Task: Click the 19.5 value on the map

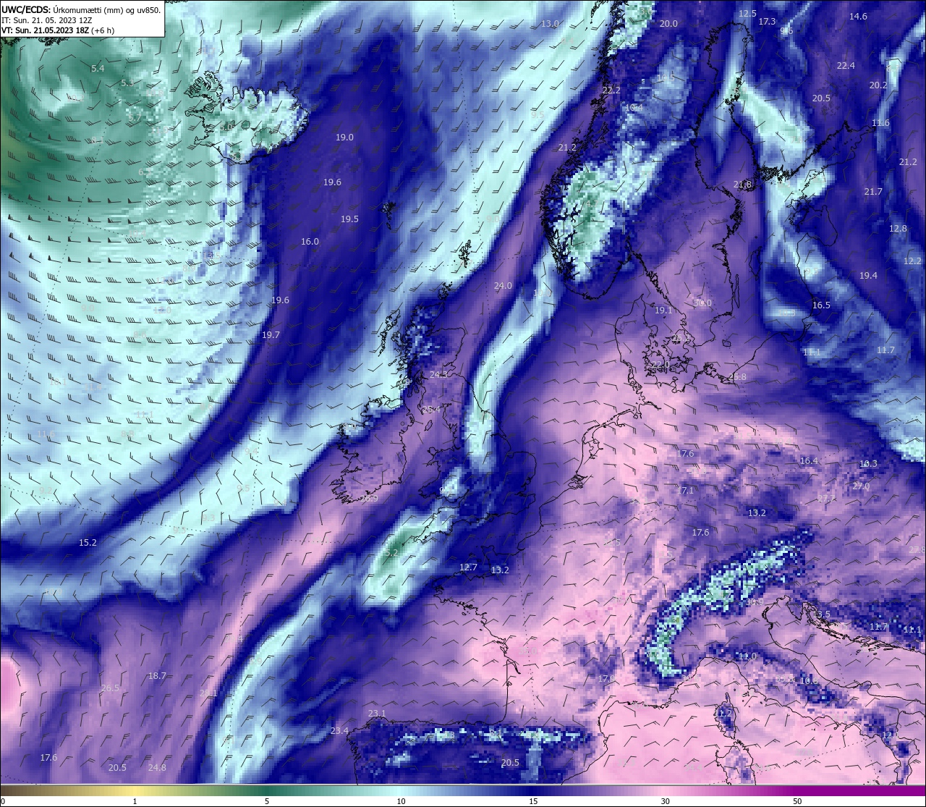Action: coord(349,219)
